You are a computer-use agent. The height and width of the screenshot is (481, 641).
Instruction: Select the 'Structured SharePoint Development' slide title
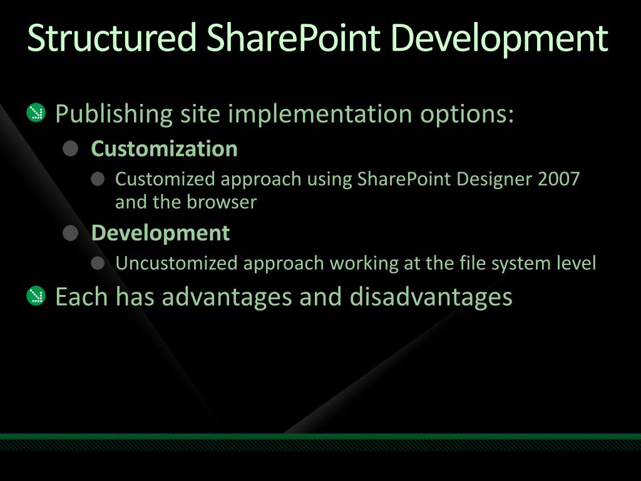tap(317, 39)
